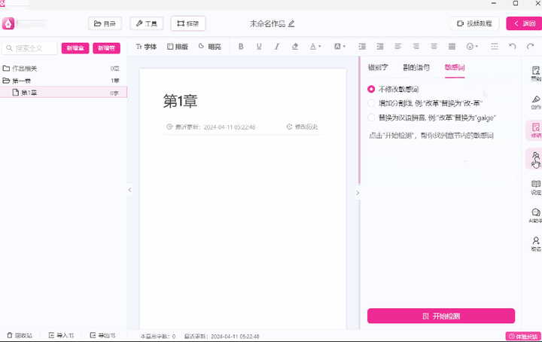Click the pencil icon to rename 未命名作品
Viewport: 542px width, 342px height.
(291, 23)
